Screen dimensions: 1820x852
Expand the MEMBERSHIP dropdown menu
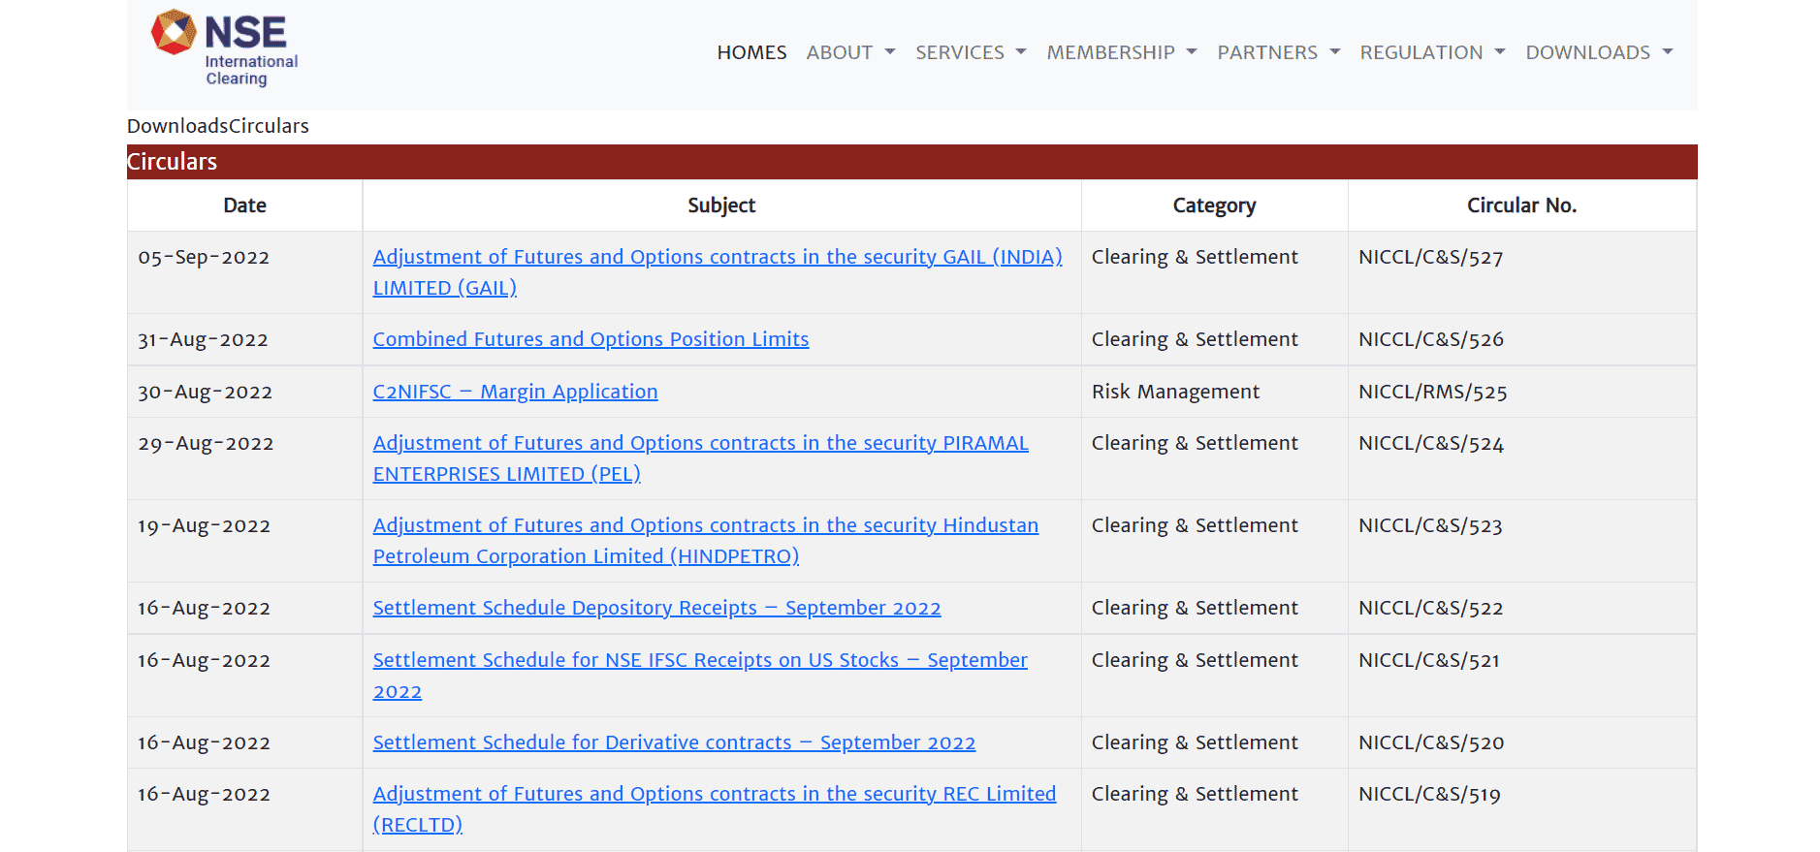point(1122,52)
